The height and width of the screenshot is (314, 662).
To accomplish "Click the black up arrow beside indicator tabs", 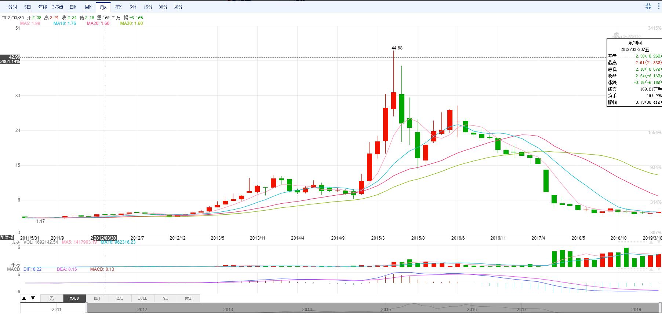I will (x=24, y=298).
